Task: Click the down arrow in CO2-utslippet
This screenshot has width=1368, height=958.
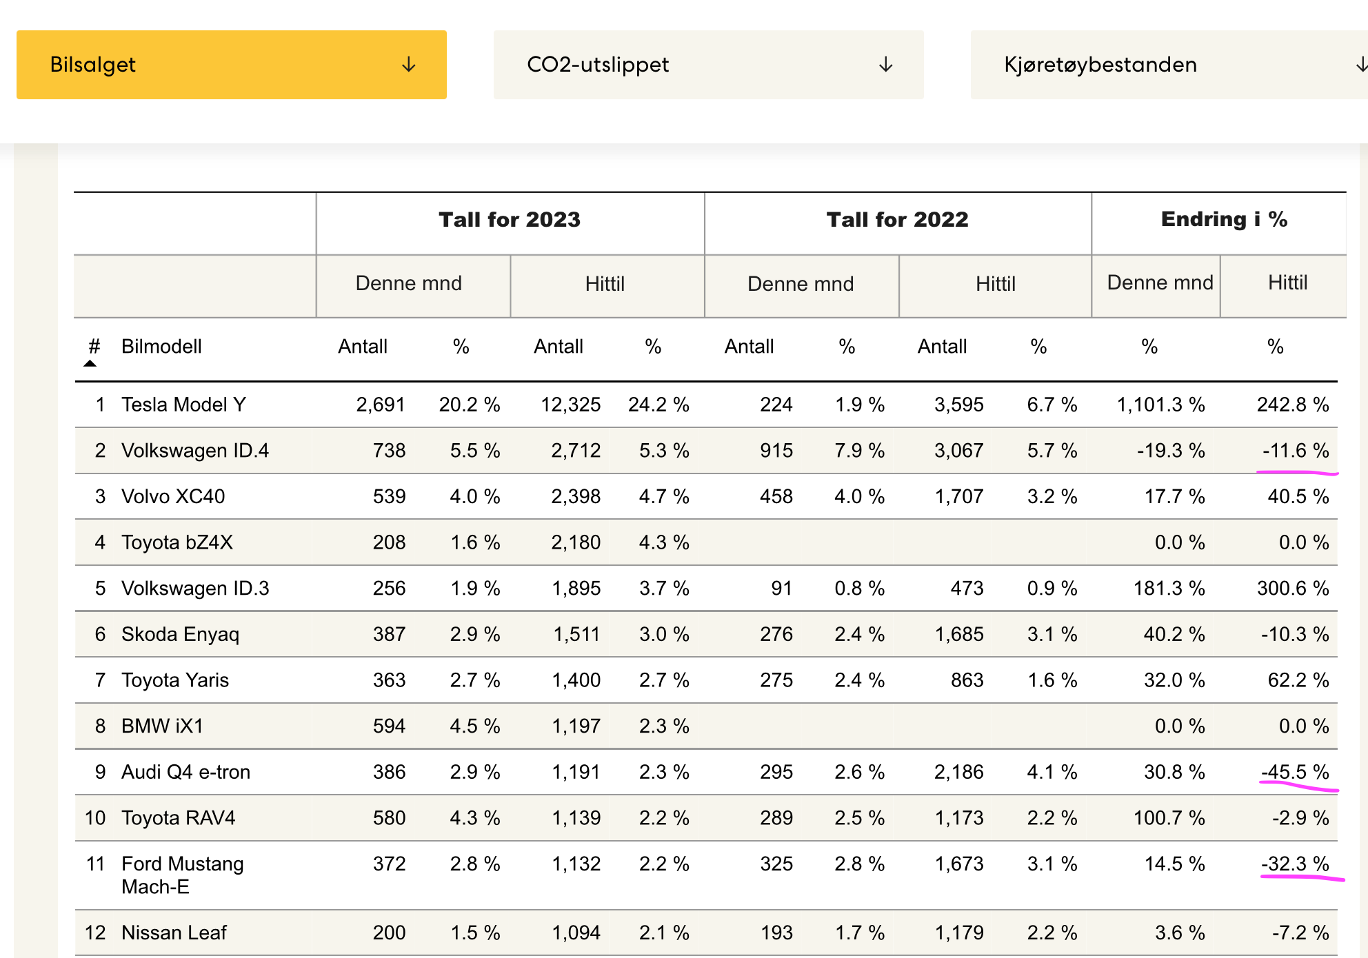Action: 886,65
